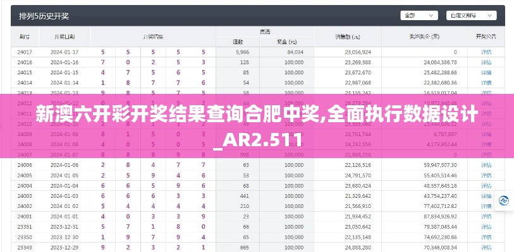The height and width of the screenshot is (252, 514).
Task: Open 详情 link for period 24005
Action: click(x=486, y=176)
